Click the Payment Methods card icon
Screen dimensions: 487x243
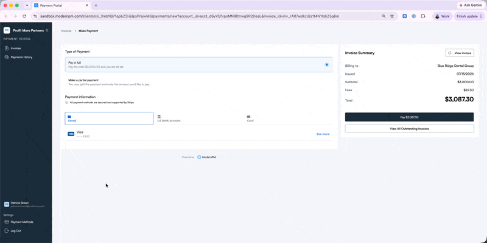(7, 222)
